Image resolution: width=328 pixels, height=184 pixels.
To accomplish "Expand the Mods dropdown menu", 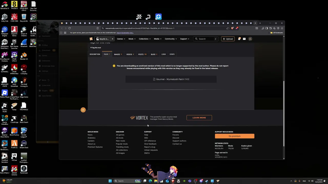I will pos(132,39).
